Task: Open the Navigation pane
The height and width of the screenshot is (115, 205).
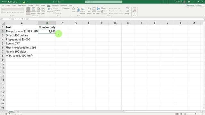Action: click(50, 10)
